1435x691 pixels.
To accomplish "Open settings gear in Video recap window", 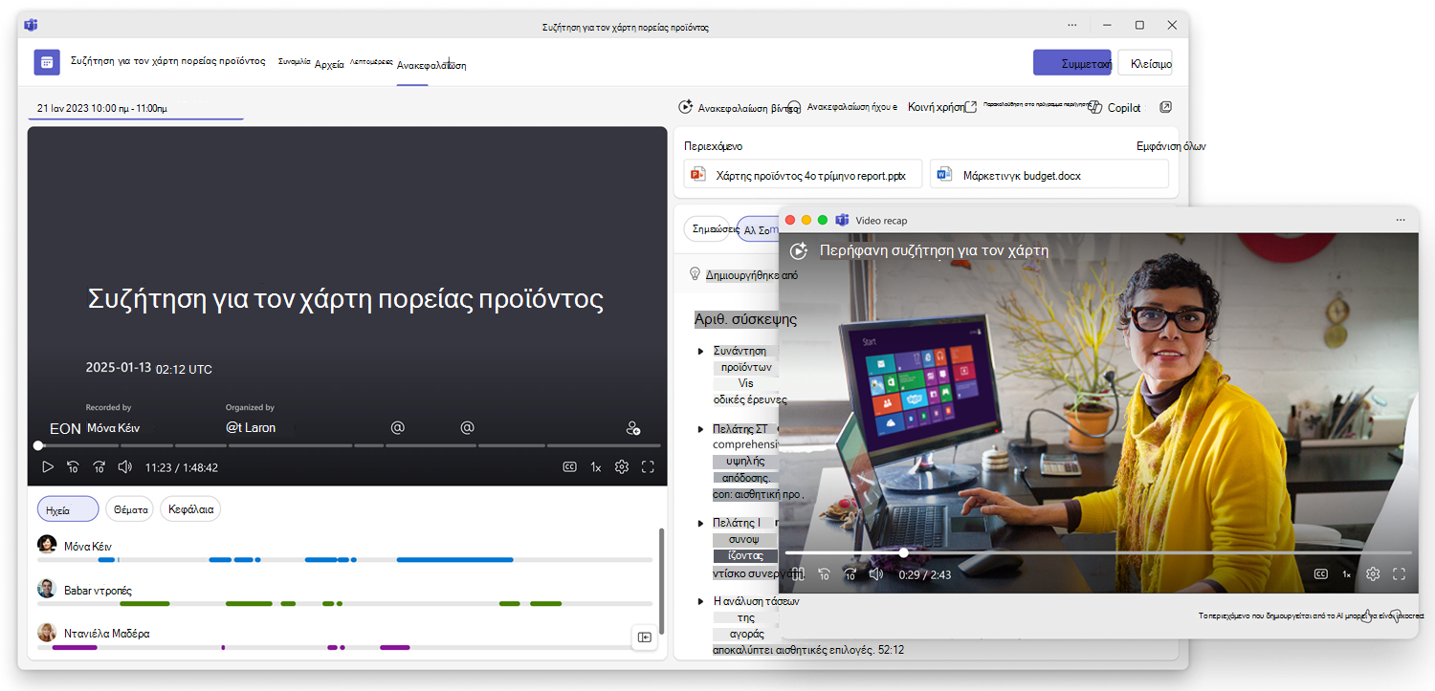I will tap(1373, 574).
